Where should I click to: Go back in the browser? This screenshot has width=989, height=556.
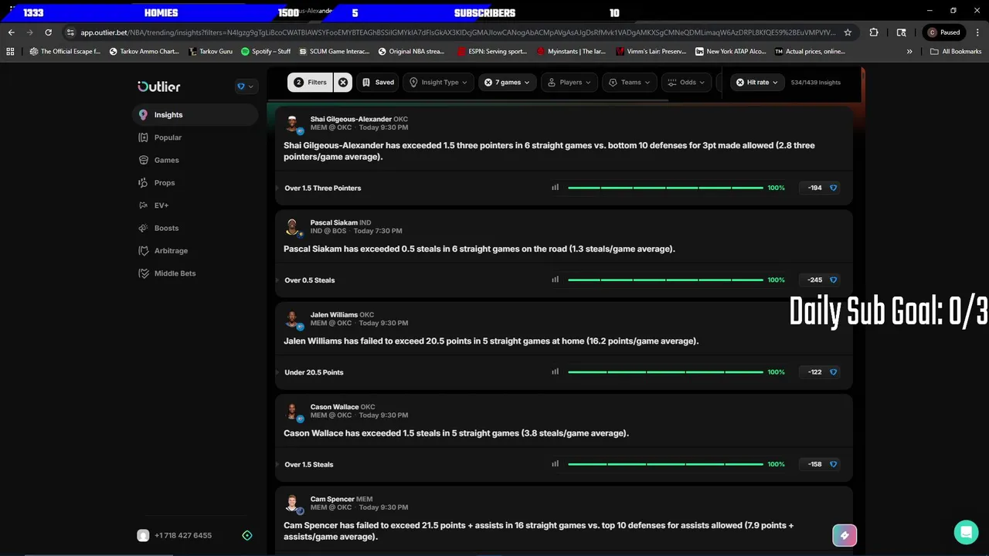coord(12,32)
